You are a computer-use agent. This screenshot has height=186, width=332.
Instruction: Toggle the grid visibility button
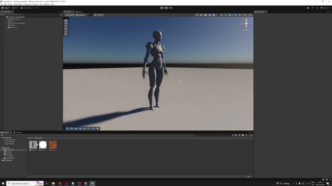click(x=95, y=15)
